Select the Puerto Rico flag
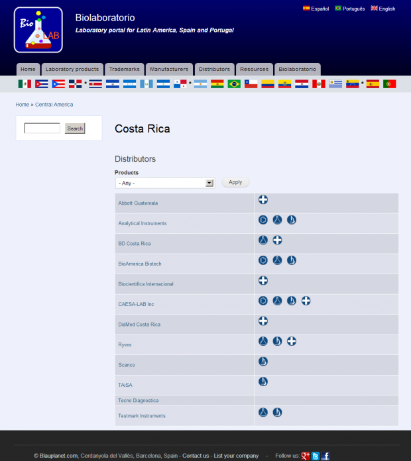The height and width of the screenshot is (461, 411). pos(58,84)
